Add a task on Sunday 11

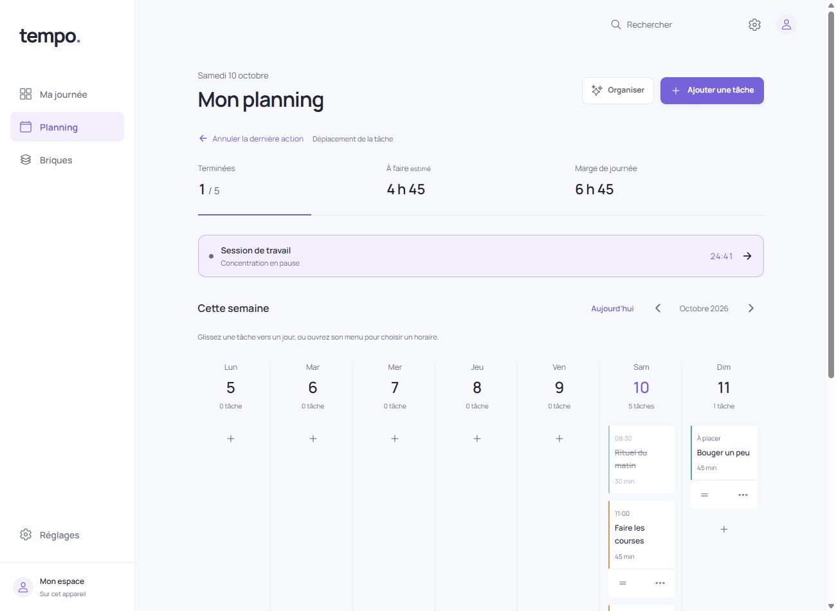pos(724,529)
